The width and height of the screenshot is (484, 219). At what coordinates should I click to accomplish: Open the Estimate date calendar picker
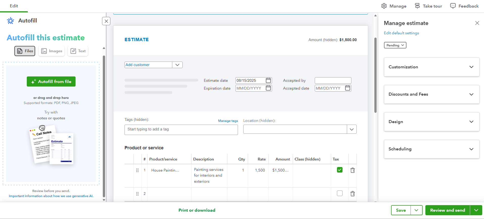268,80
